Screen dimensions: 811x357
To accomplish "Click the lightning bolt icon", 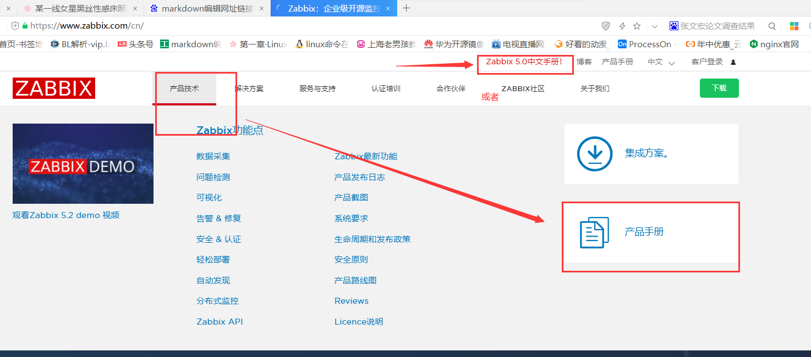I will [x=622, y=26].
